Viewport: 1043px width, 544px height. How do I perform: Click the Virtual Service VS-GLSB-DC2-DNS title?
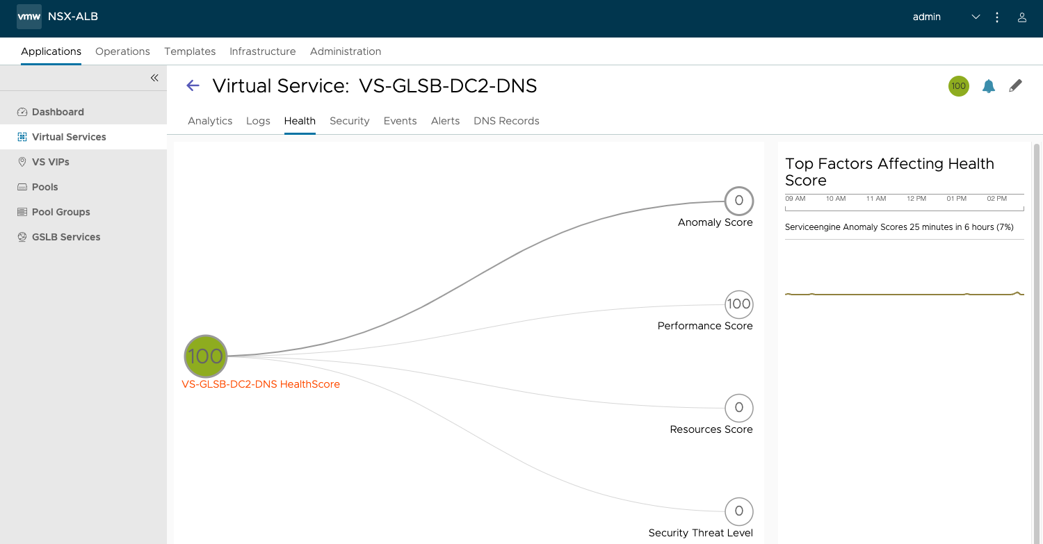pos(375,86)
